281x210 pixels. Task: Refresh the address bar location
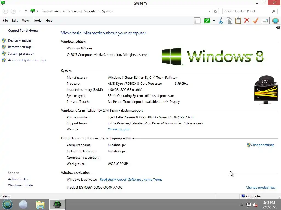coord(215,11)
